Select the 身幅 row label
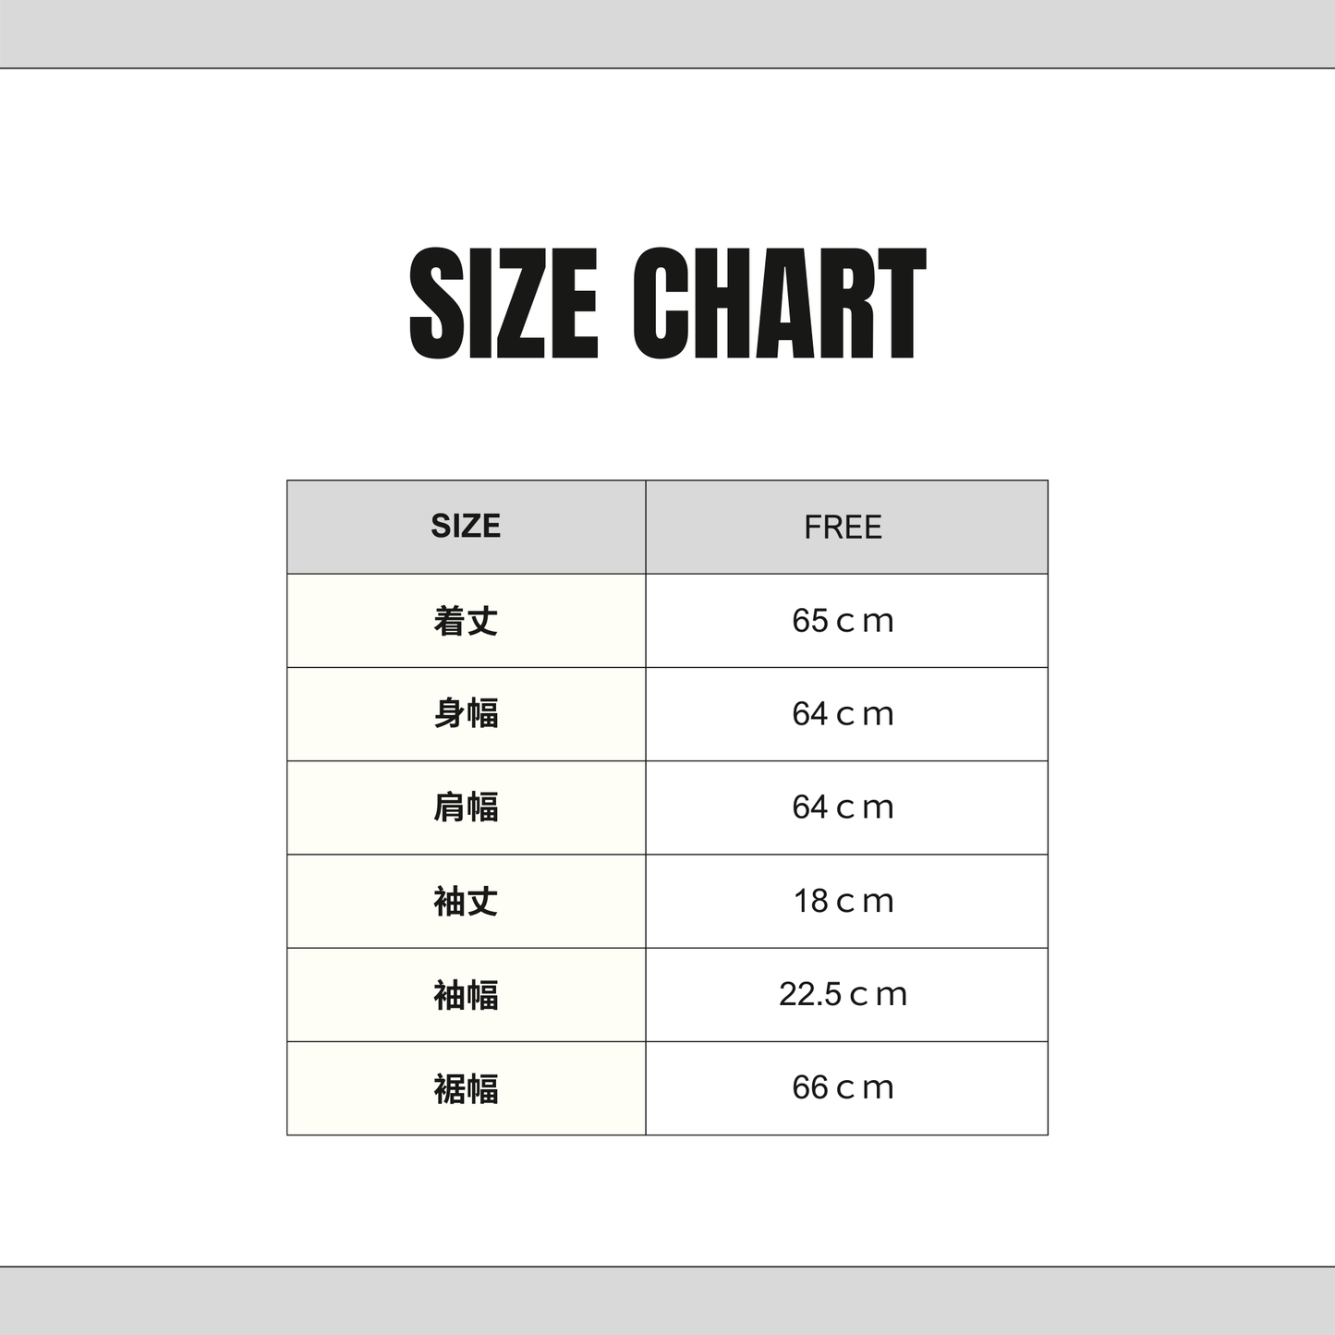Image resolution: width=1335 pixels, height=1335 pixels. click(466, 714)
